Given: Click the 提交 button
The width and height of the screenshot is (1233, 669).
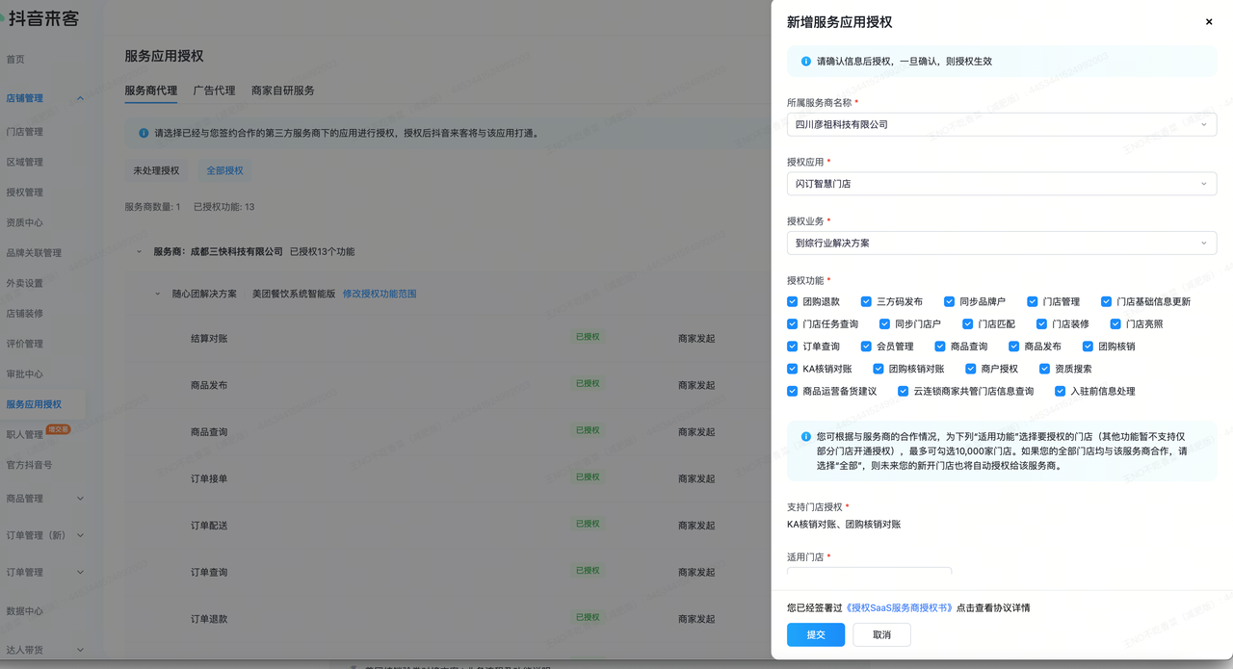Looking at the screenshot, I should (x=815, y=634).
